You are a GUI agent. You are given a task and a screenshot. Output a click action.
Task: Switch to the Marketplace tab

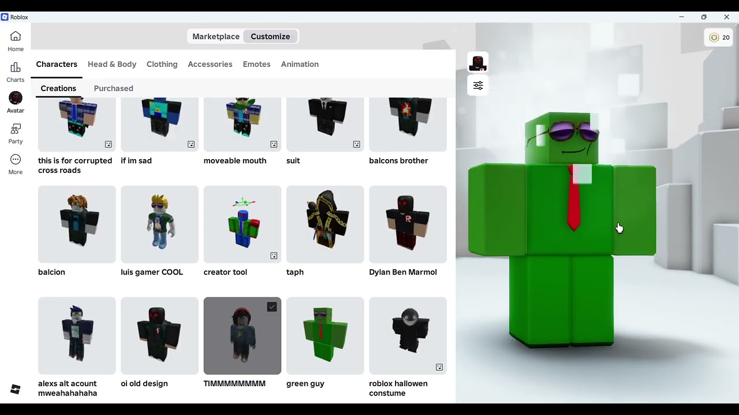coord(216,36)
